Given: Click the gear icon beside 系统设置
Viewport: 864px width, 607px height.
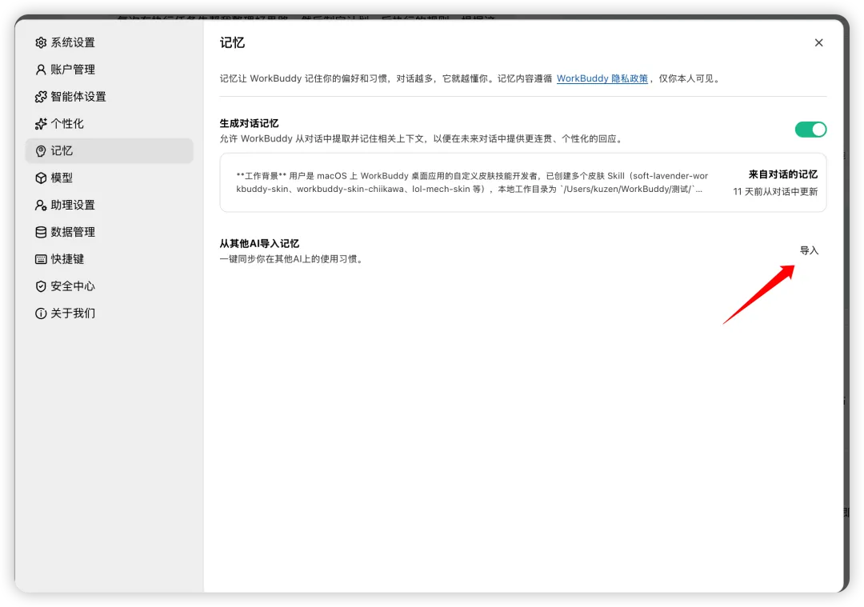Looking at the screenshot, I should click(41, 42).
